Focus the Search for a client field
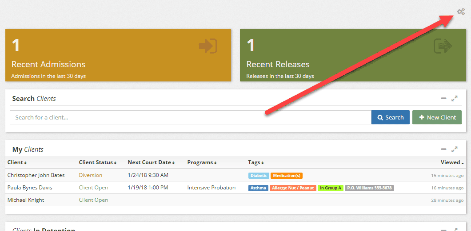 190,117
